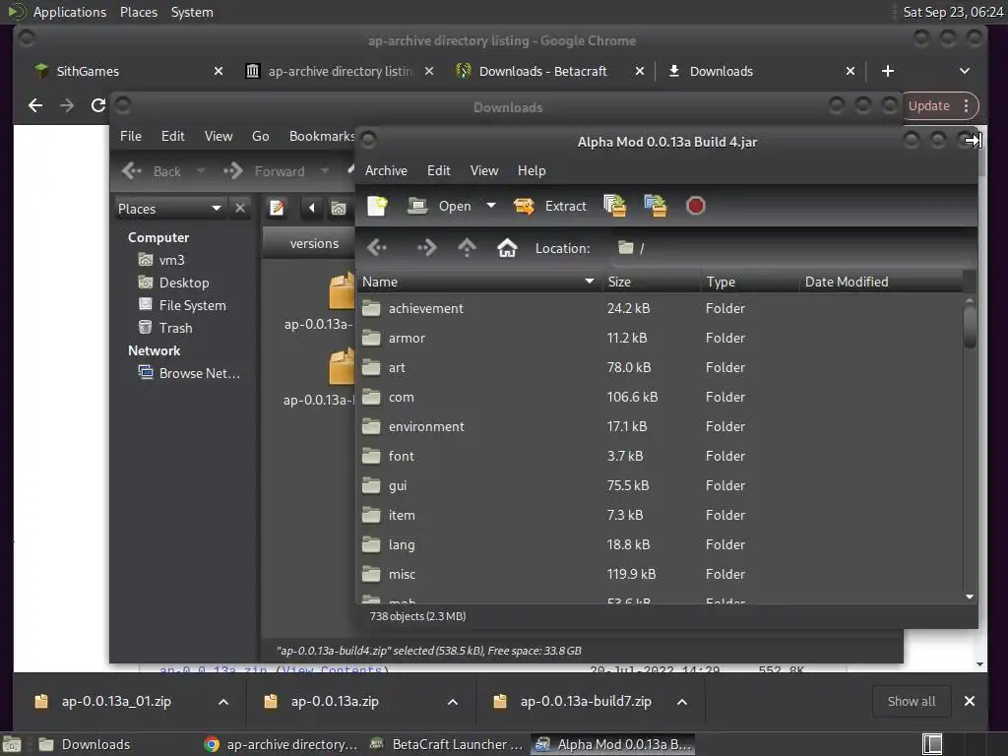Expand options for ap-0.0.13a-build7.zip download
Screen dimensions: 1008x756
click(x=682, y=701)
